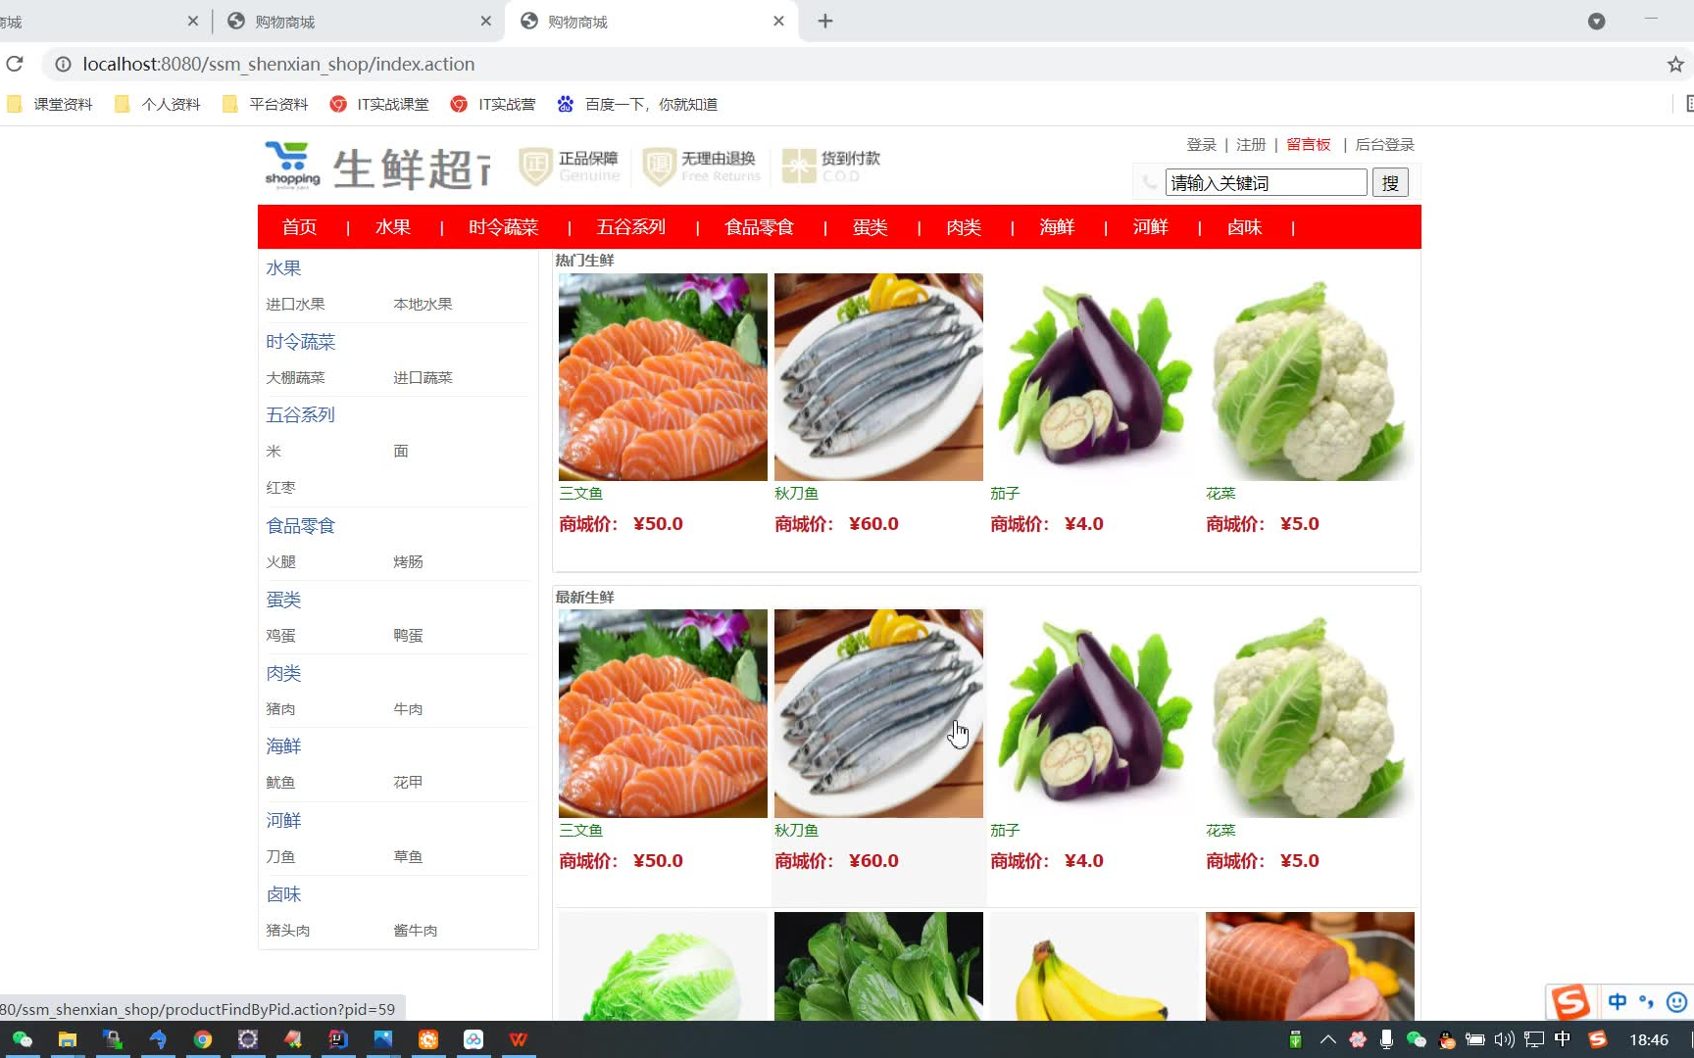Open a new browser tab
This screenshot has width=1694, height=1058.
[825, 21]
